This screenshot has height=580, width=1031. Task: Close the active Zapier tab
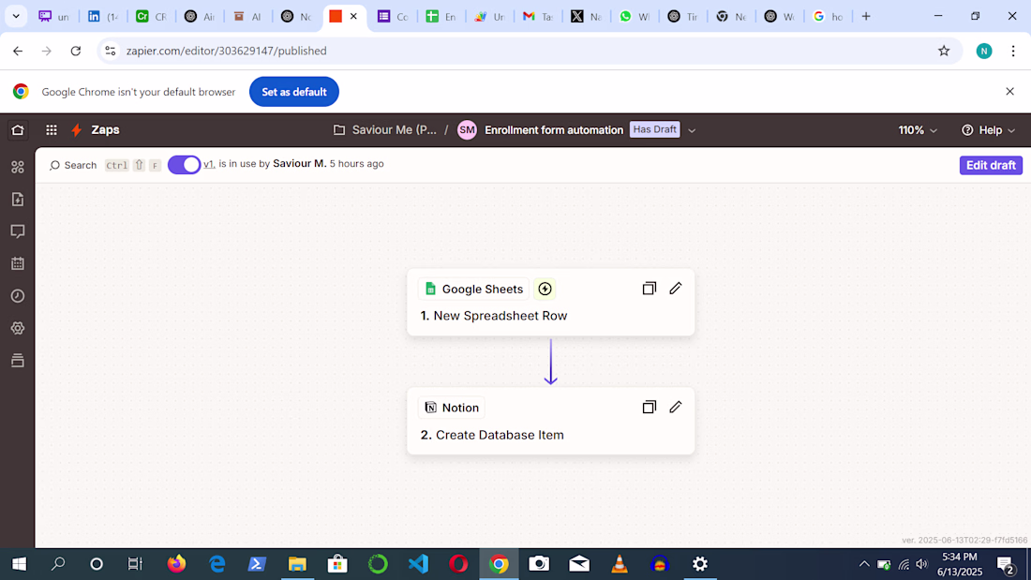point(353,17)
